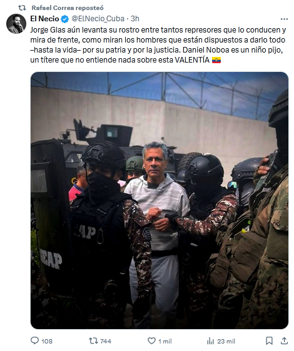The height and width of the screenshot is (351, 294).
Task: Click the repost arrows icon below photo
Action: tap(93, 341)
